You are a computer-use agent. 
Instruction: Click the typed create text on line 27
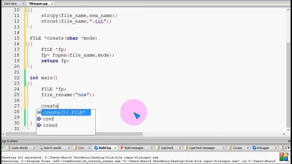(x=50, y=106)
